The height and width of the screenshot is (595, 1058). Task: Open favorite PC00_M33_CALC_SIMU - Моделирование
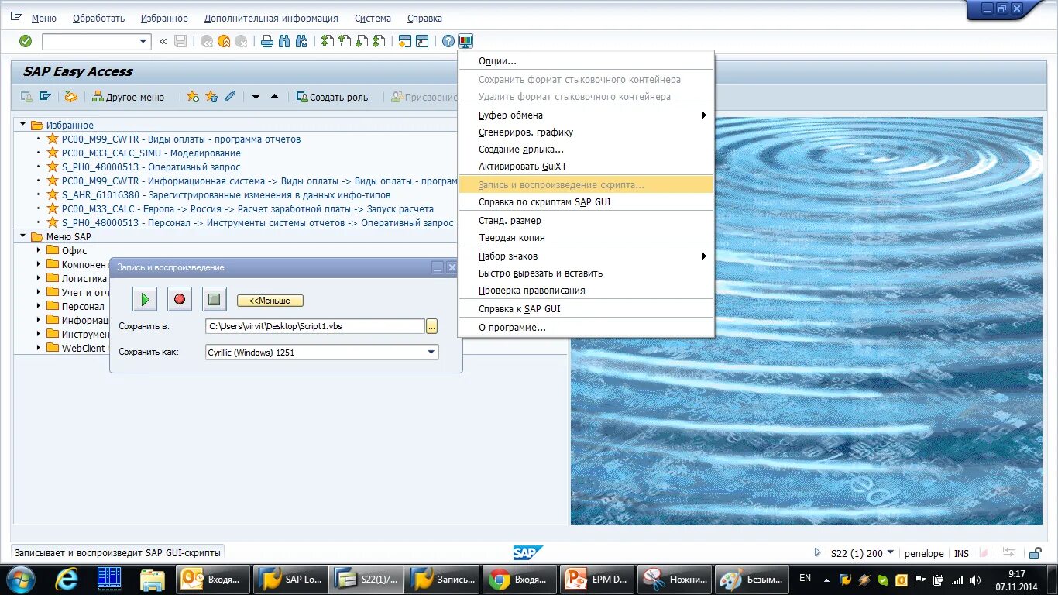click(151, 153)
